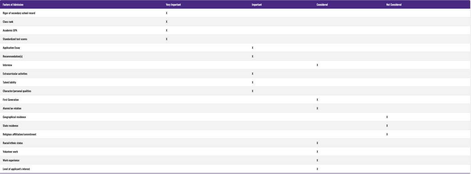471x174 pixels.
Task: Select the 'Application Essay' row label
Action: coord(11,48)
